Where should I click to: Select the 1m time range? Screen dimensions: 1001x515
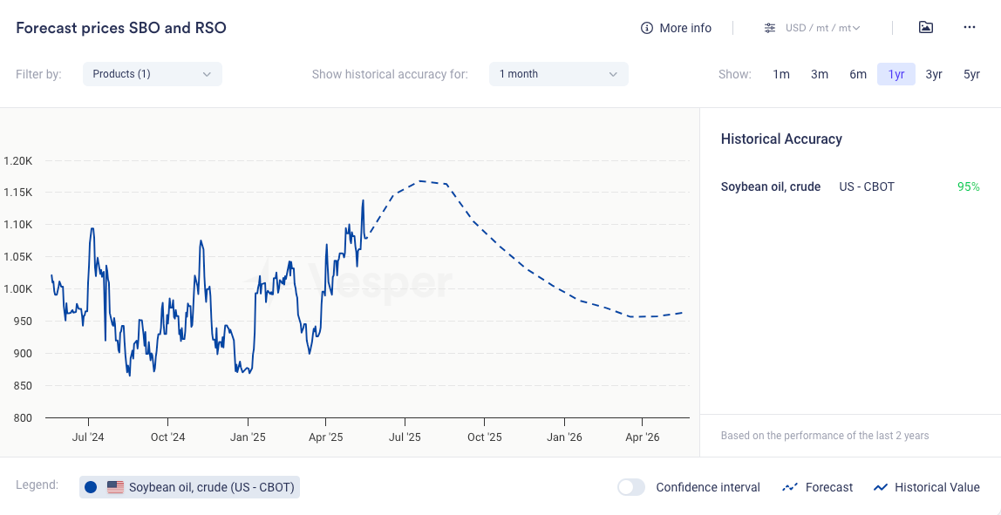(x=781, y=74)
